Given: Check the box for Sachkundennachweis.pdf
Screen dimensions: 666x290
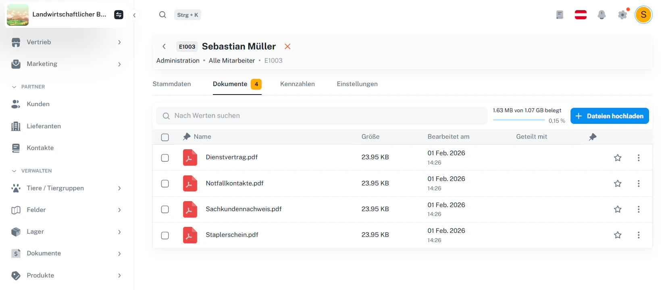Looking at the screenshot, I should pyautogui.click(x=165, y=209).
